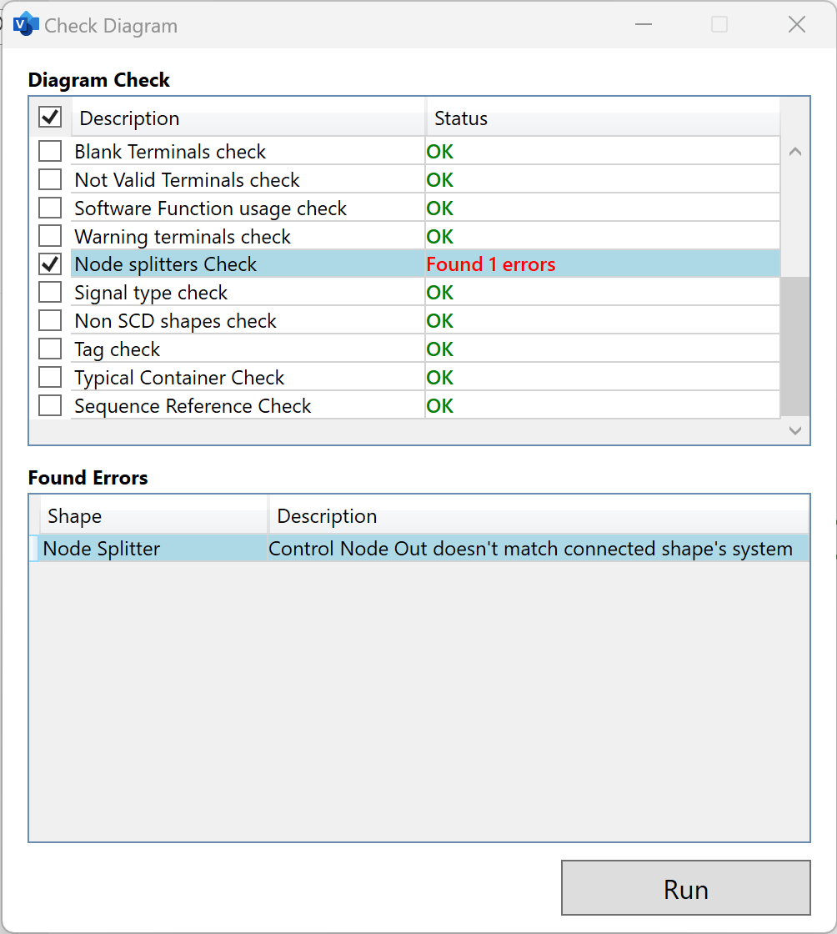Viewport: 837px width, 934px height.
Task: Tick the Warning terminals check checkbox
Action: (x=50, y=236)
